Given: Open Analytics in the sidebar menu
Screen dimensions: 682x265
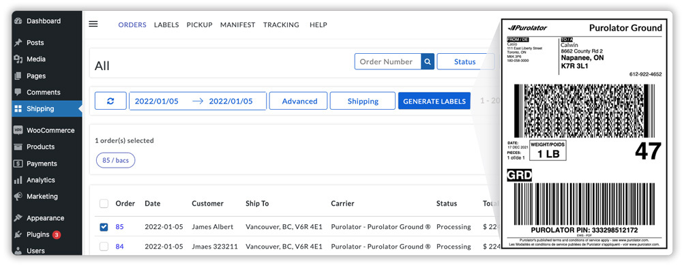Looking at the screenshot, I should point(41,180).
